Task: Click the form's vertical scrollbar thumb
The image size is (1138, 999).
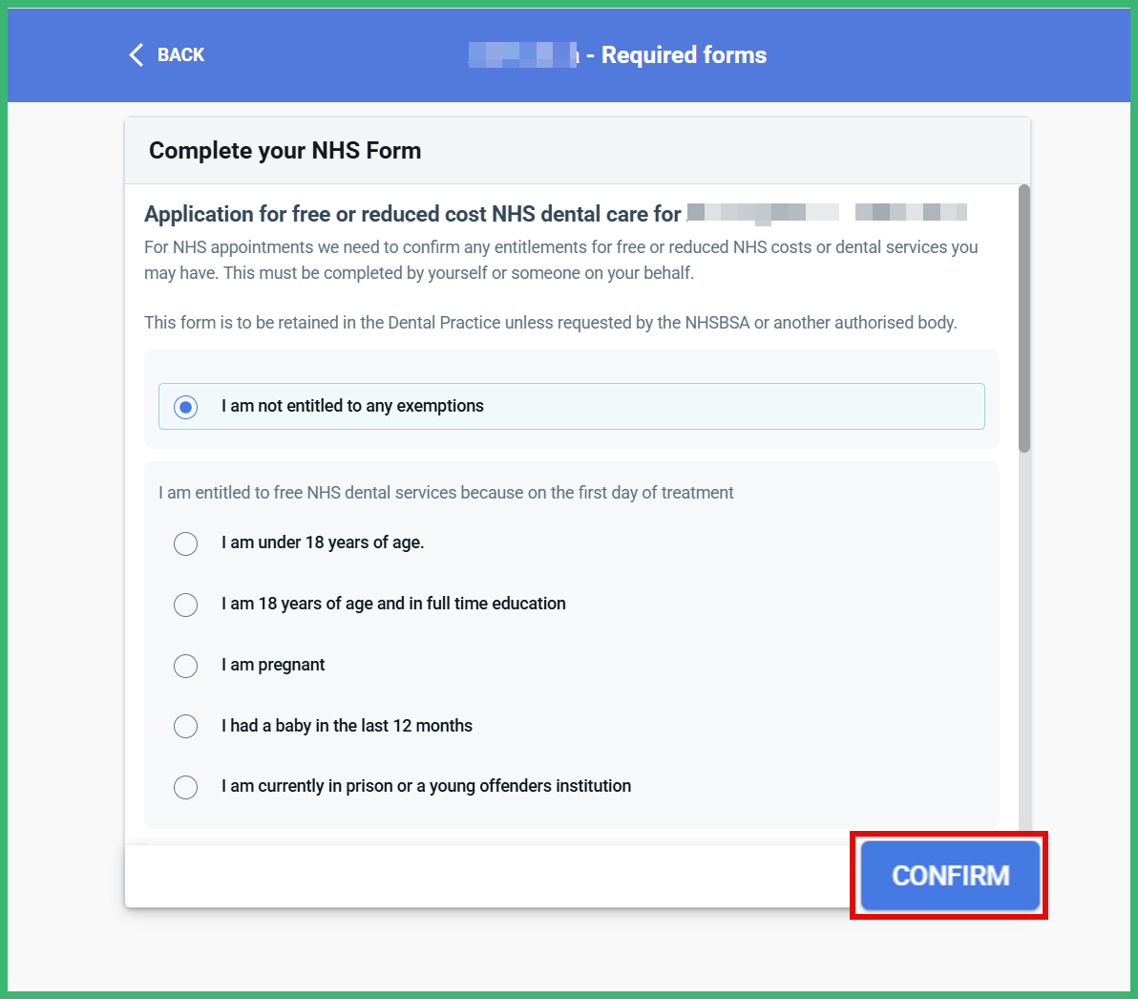Action: tap(1024, 319)
